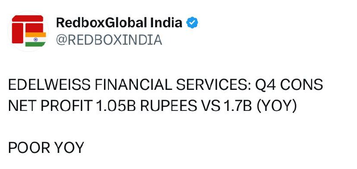Click the red horizontal bar atop the logo
The width and height of the screenshot is (357, 169).
pos(28,18)
